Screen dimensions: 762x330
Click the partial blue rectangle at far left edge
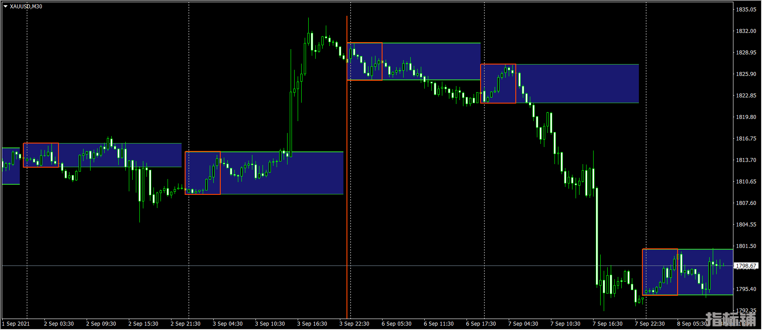(x=11, y=166)
